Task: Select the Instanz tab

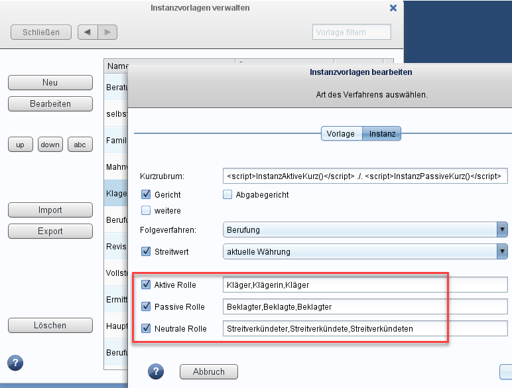Action: pyautogui.click(x=382, y=133)
